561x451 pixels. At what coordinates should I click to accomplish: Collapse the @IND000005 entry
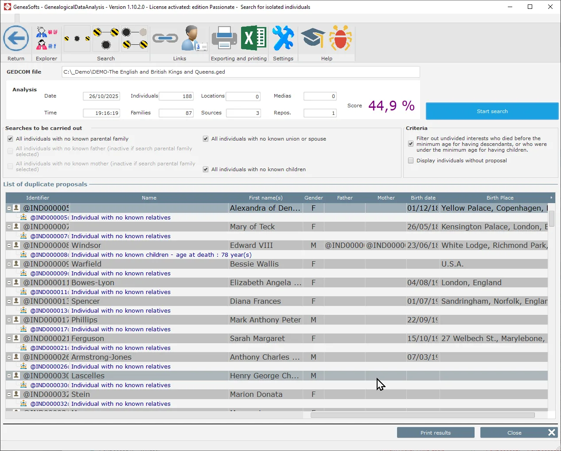point(9,208)
